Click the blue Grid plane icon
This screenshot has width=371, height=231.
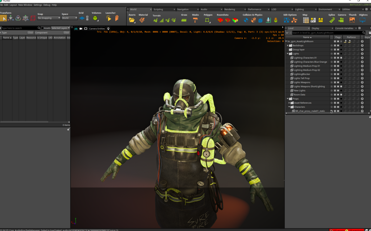[x=82, y=18]
